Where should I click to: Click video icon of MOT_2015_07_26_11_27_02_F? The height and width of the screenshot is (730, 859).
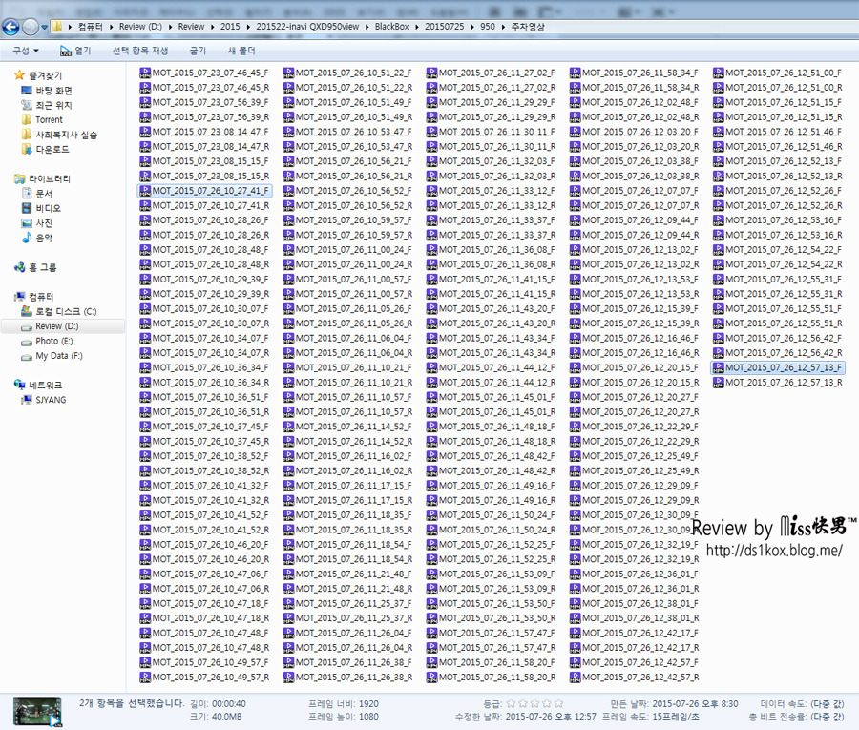click(431, 73)
